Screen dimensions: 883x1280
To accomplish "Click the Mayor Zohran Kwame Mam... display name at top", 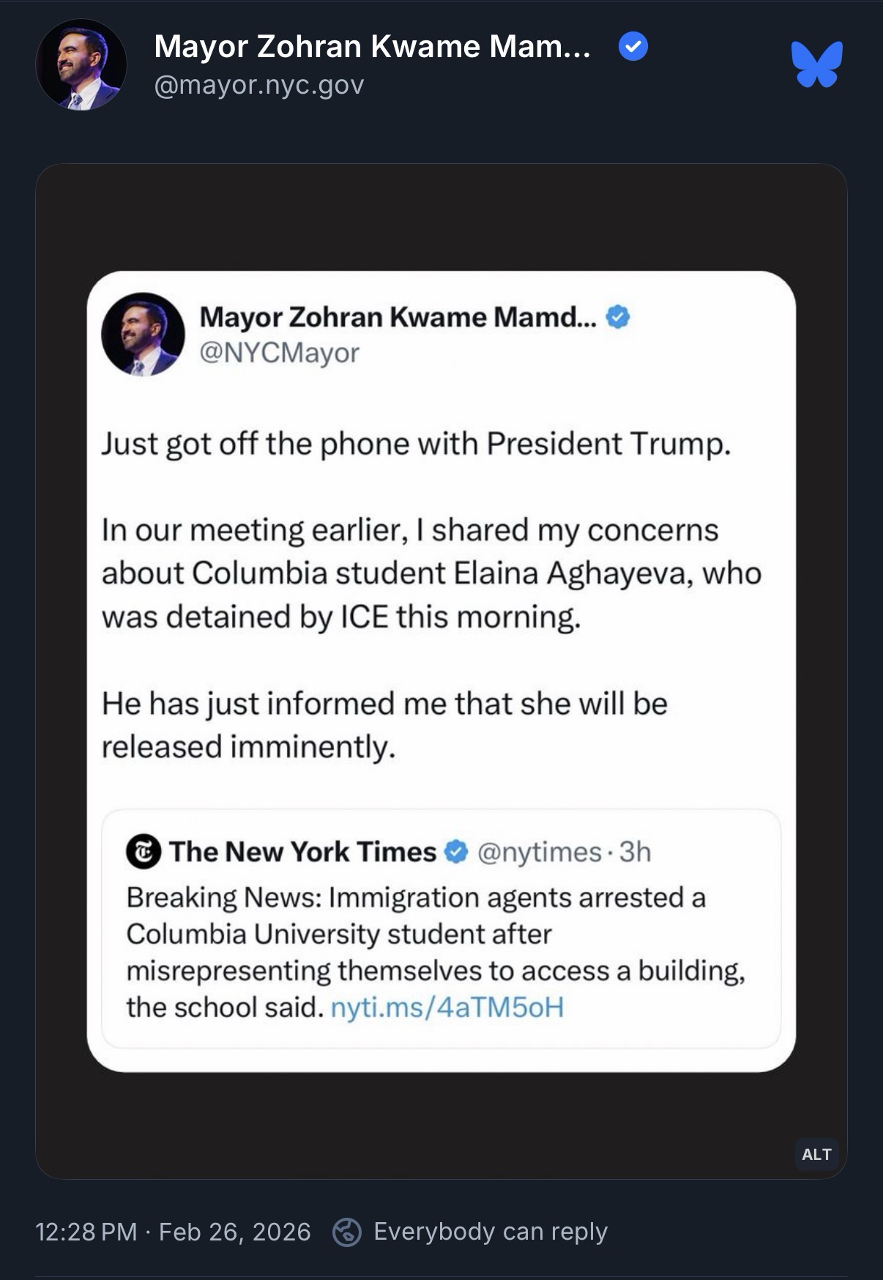I will 372,47.
